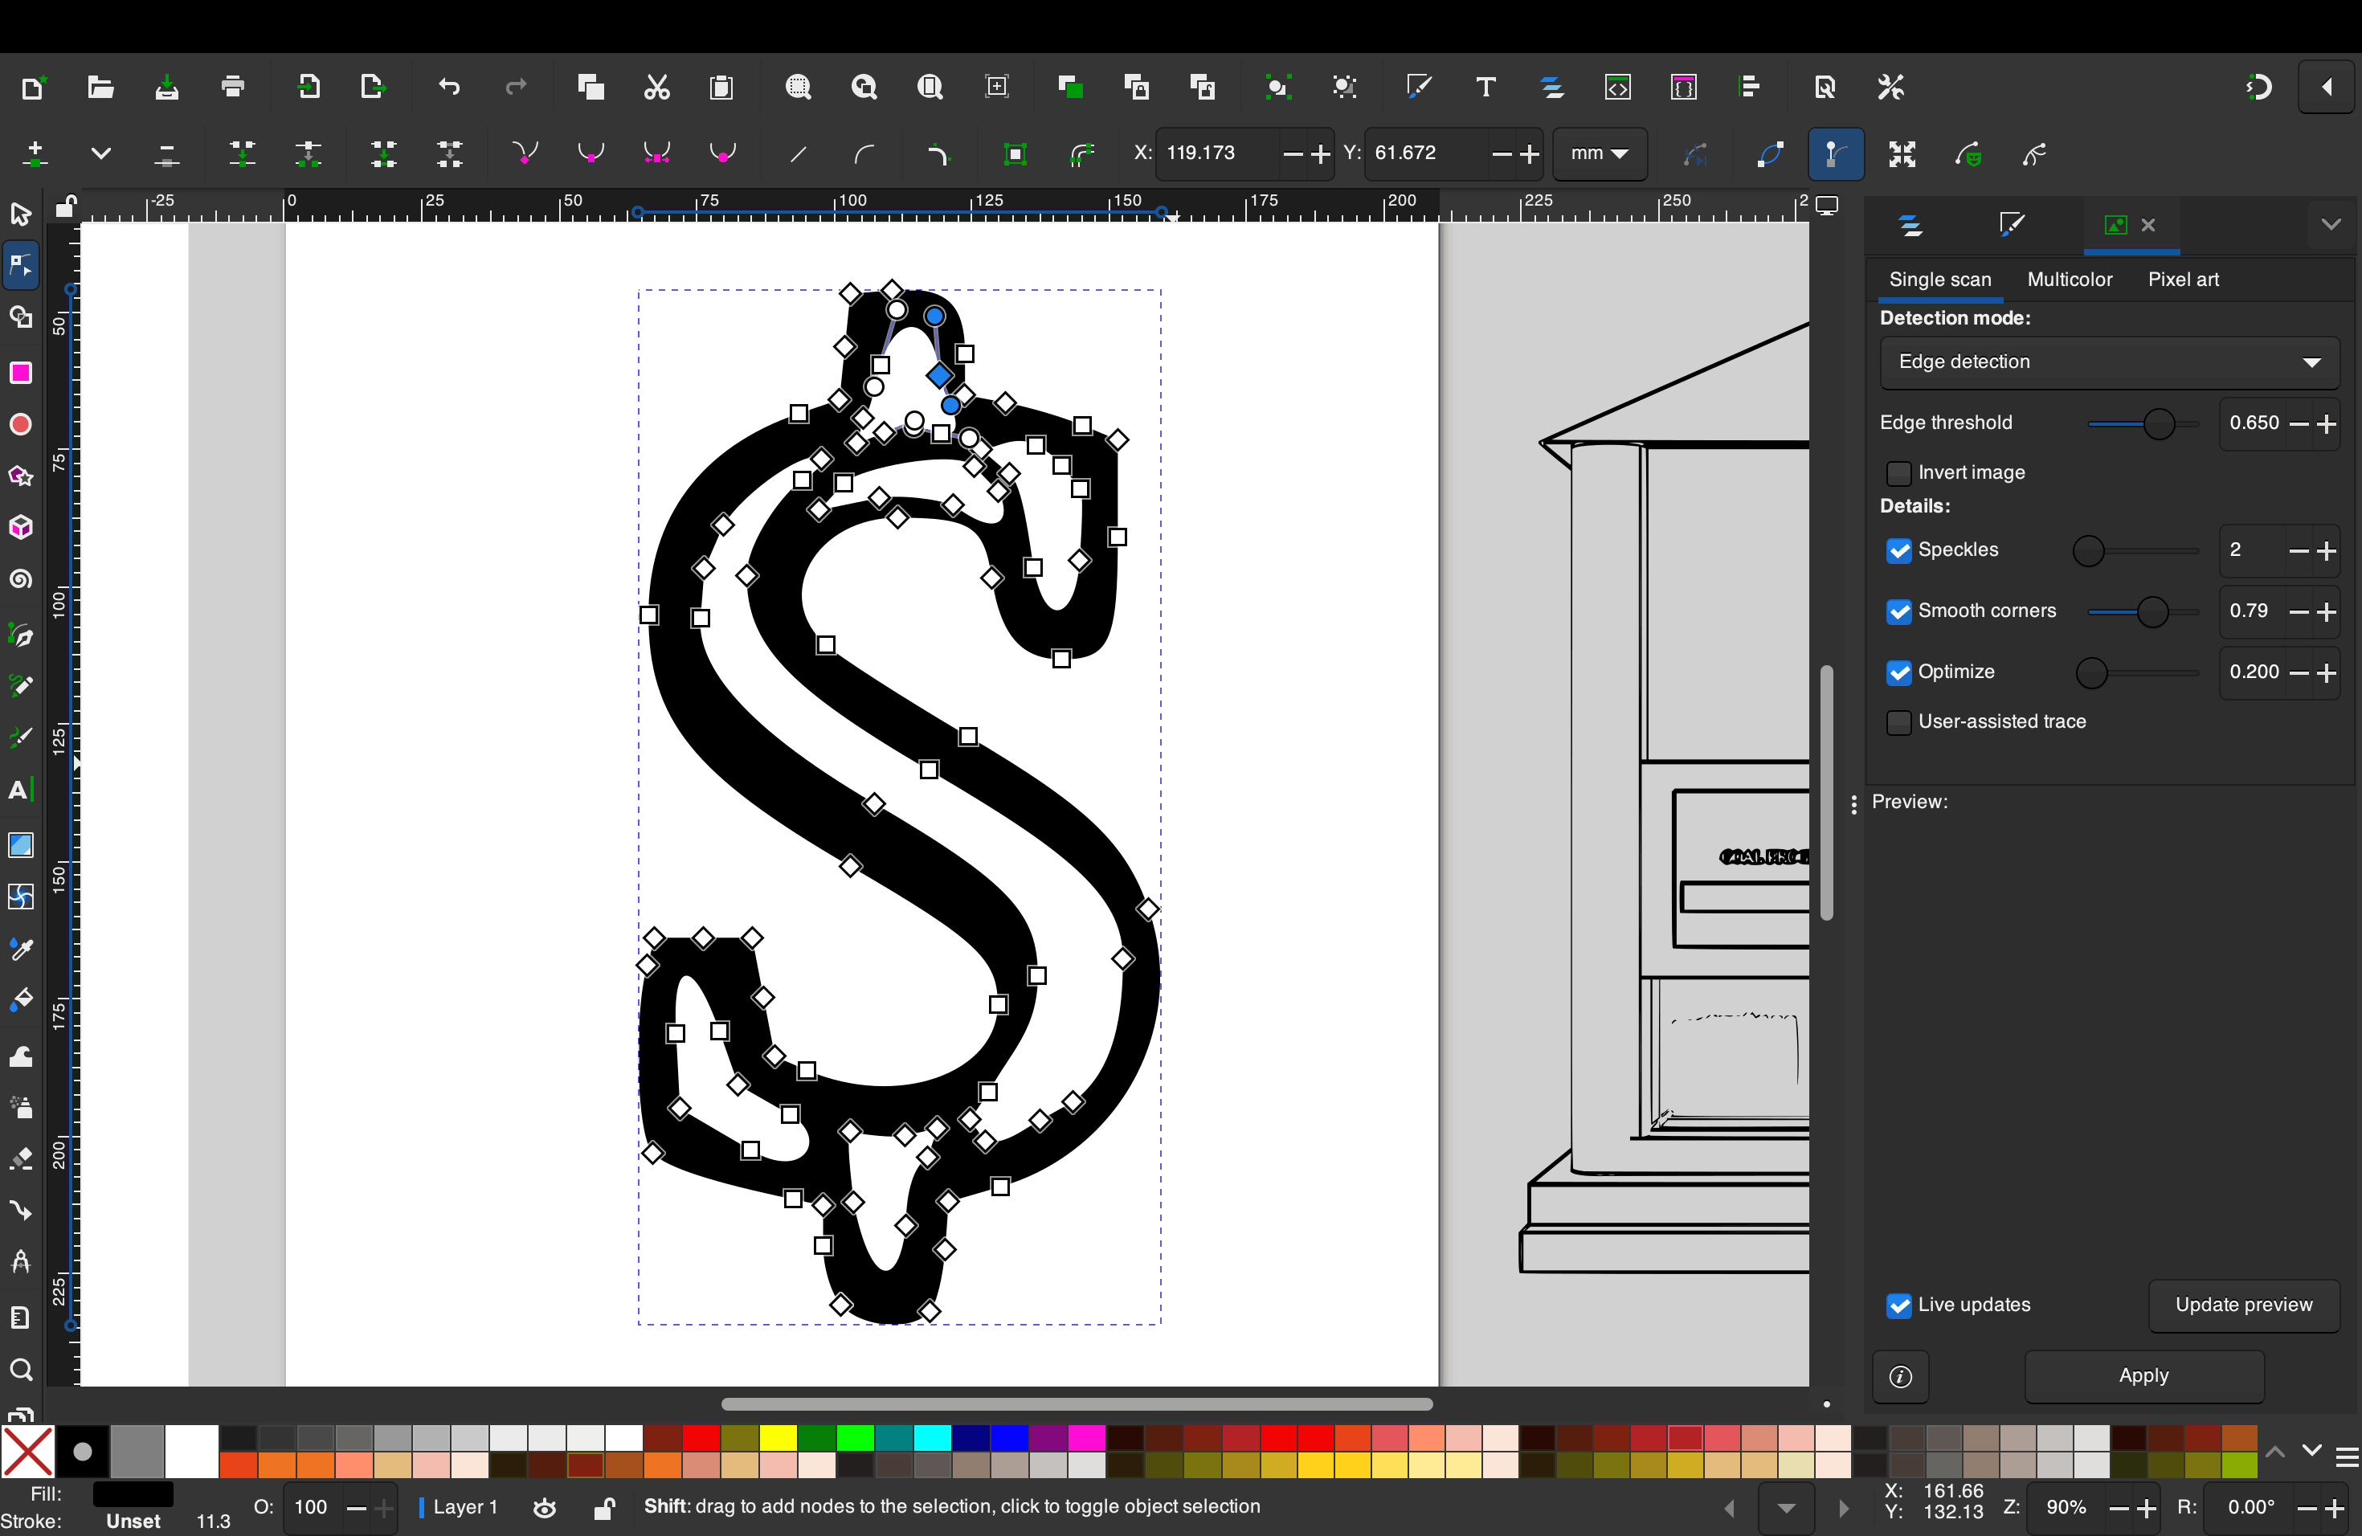Toggle the Live updates checkbox
The image size is (2362, 1536).
[1898, 1305]
